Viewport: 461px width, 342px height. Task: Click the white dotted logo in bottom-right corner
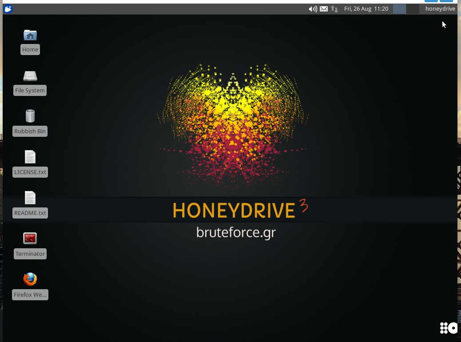tap(448, 328)
